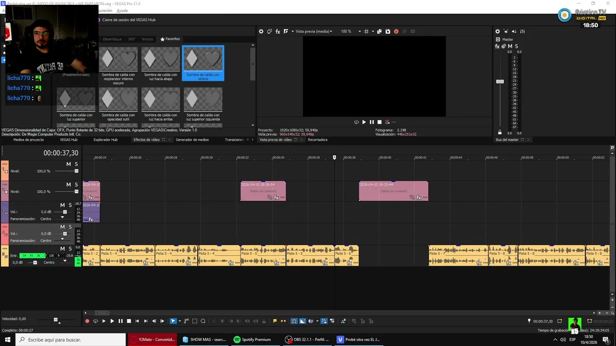Solo the Master bus
616x346 pixels.
tap(516, 47)
